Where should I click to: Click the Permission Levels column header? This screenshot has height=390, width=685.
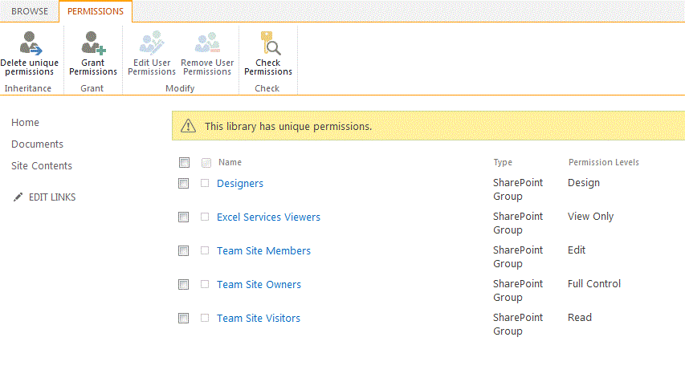point(603,162)
